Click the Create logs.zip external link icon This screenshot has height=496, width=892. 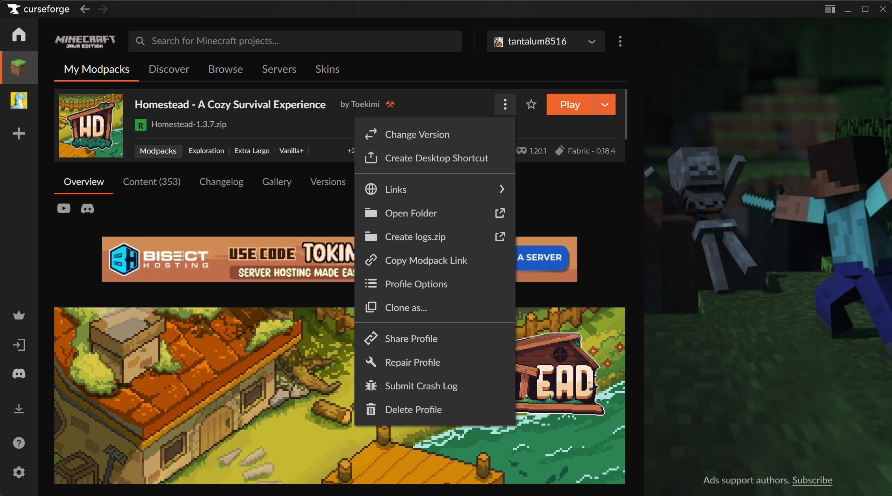point(500,237)
